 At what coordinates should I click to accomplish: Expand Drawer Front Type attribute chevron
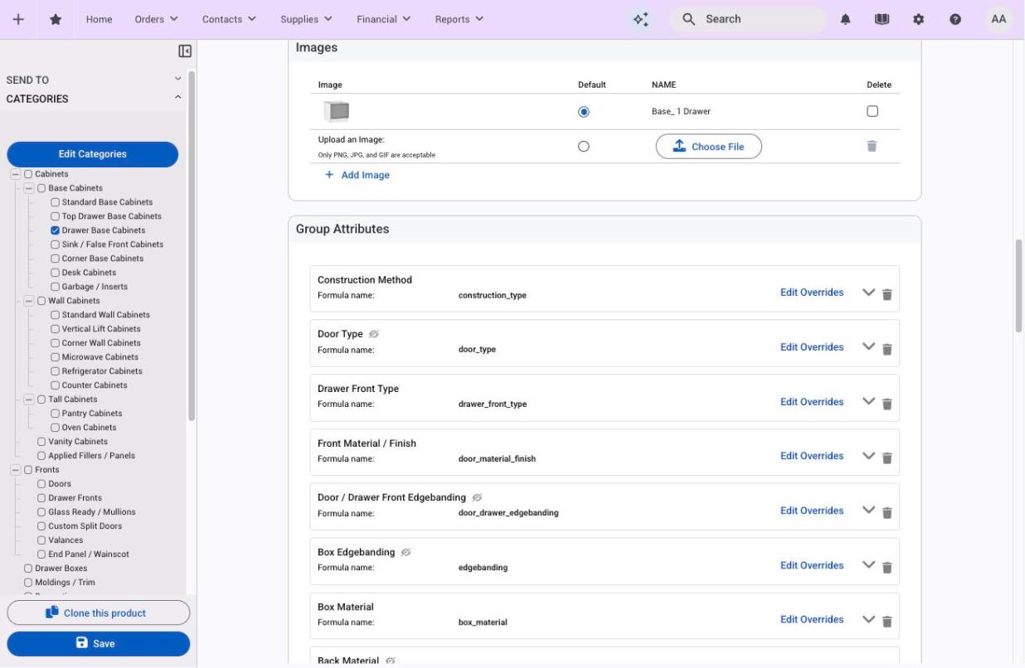[x=869, y=402]
